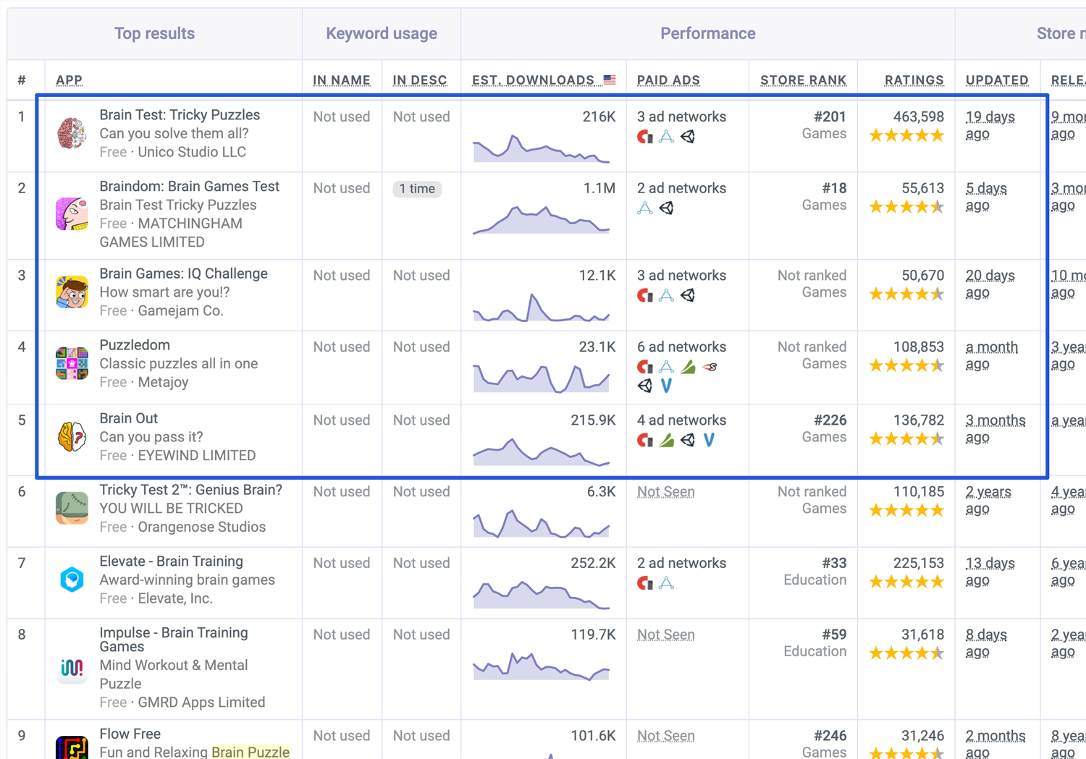Viewport: 1086px width, 759px height.
Task: Click the 252.2K downloads value
Action: (x=593, y=564)
